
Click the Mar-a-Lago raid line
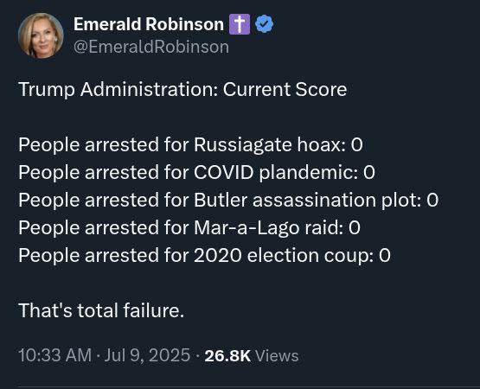pyautogui.click(x=189, y=227)
